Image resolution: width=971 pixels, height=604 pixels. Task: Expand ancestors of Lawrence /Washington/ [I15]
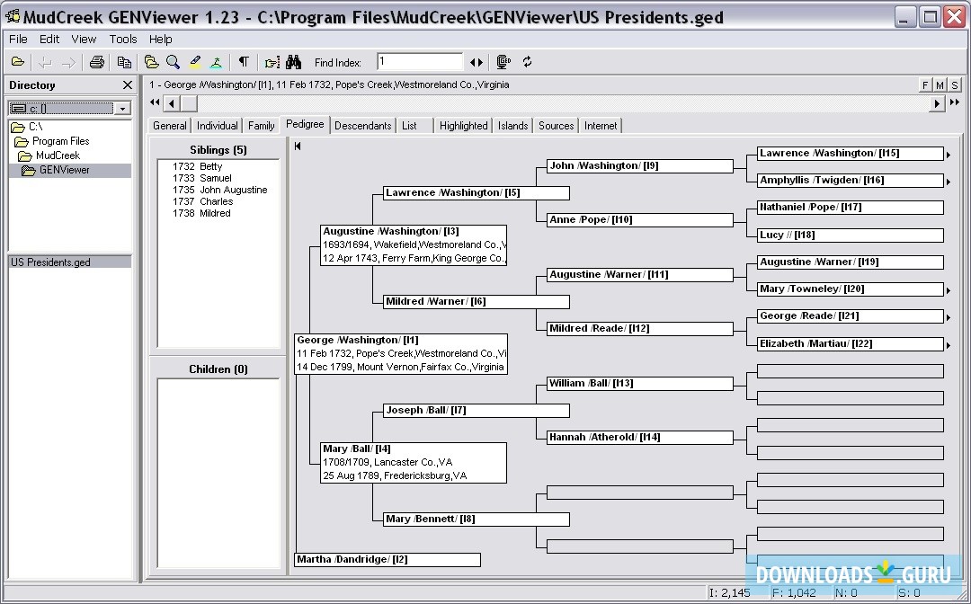pos(949,155)
